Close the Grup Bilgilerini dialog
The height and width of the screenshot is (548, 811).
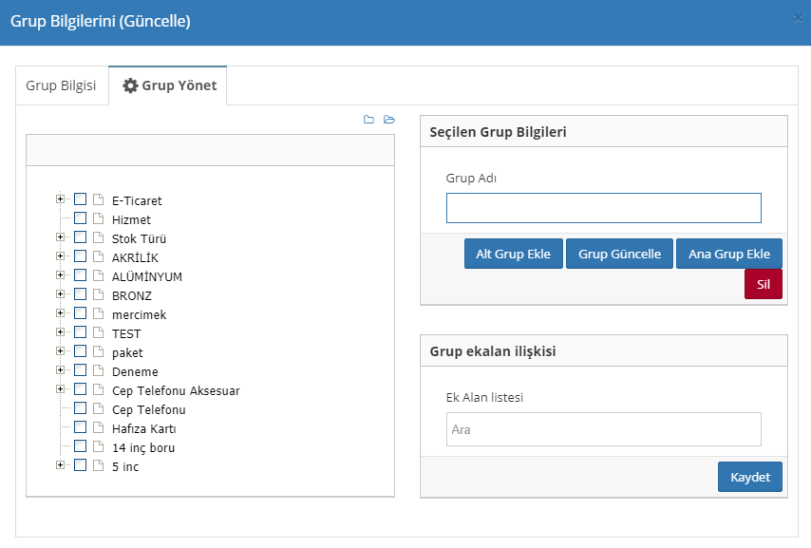point(798,17)
